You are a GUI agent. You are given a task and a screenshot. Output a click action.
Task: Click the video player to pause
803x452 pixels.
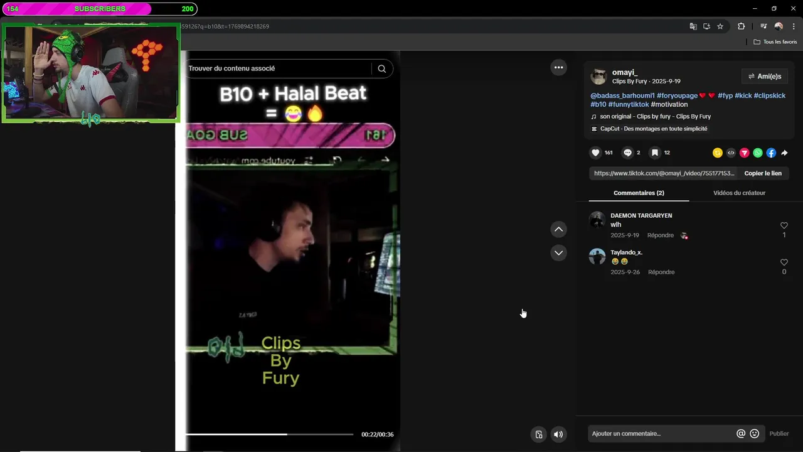tap(293, 251)
